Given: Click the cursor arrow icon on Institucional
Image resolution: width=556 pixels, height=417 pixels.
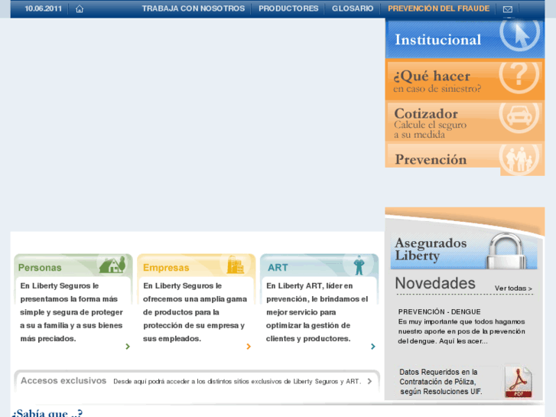Looking at the screenshot, I should coord(520,34).
